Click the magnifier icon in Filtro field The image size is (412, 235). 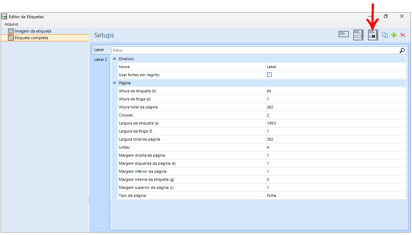pyautogui.click(x=402, y=50)
